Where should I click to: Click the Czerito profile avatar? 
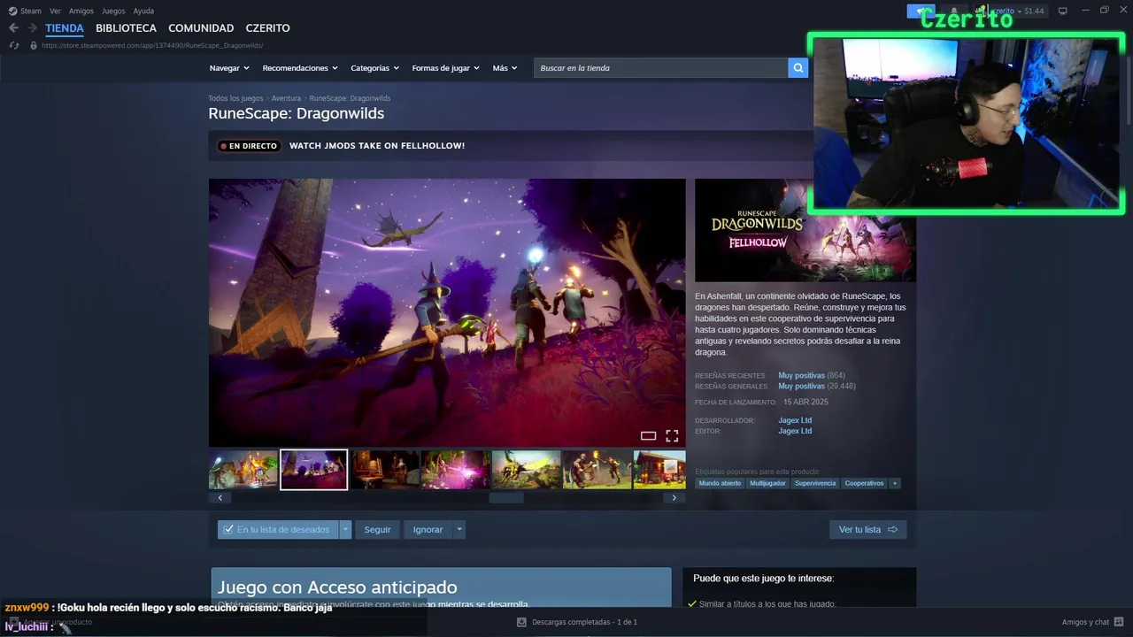click(981, 11)
